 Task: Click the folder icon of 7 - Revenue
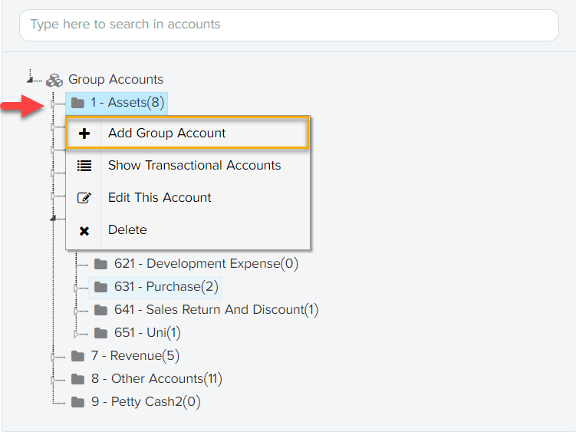tap(77, 356)
